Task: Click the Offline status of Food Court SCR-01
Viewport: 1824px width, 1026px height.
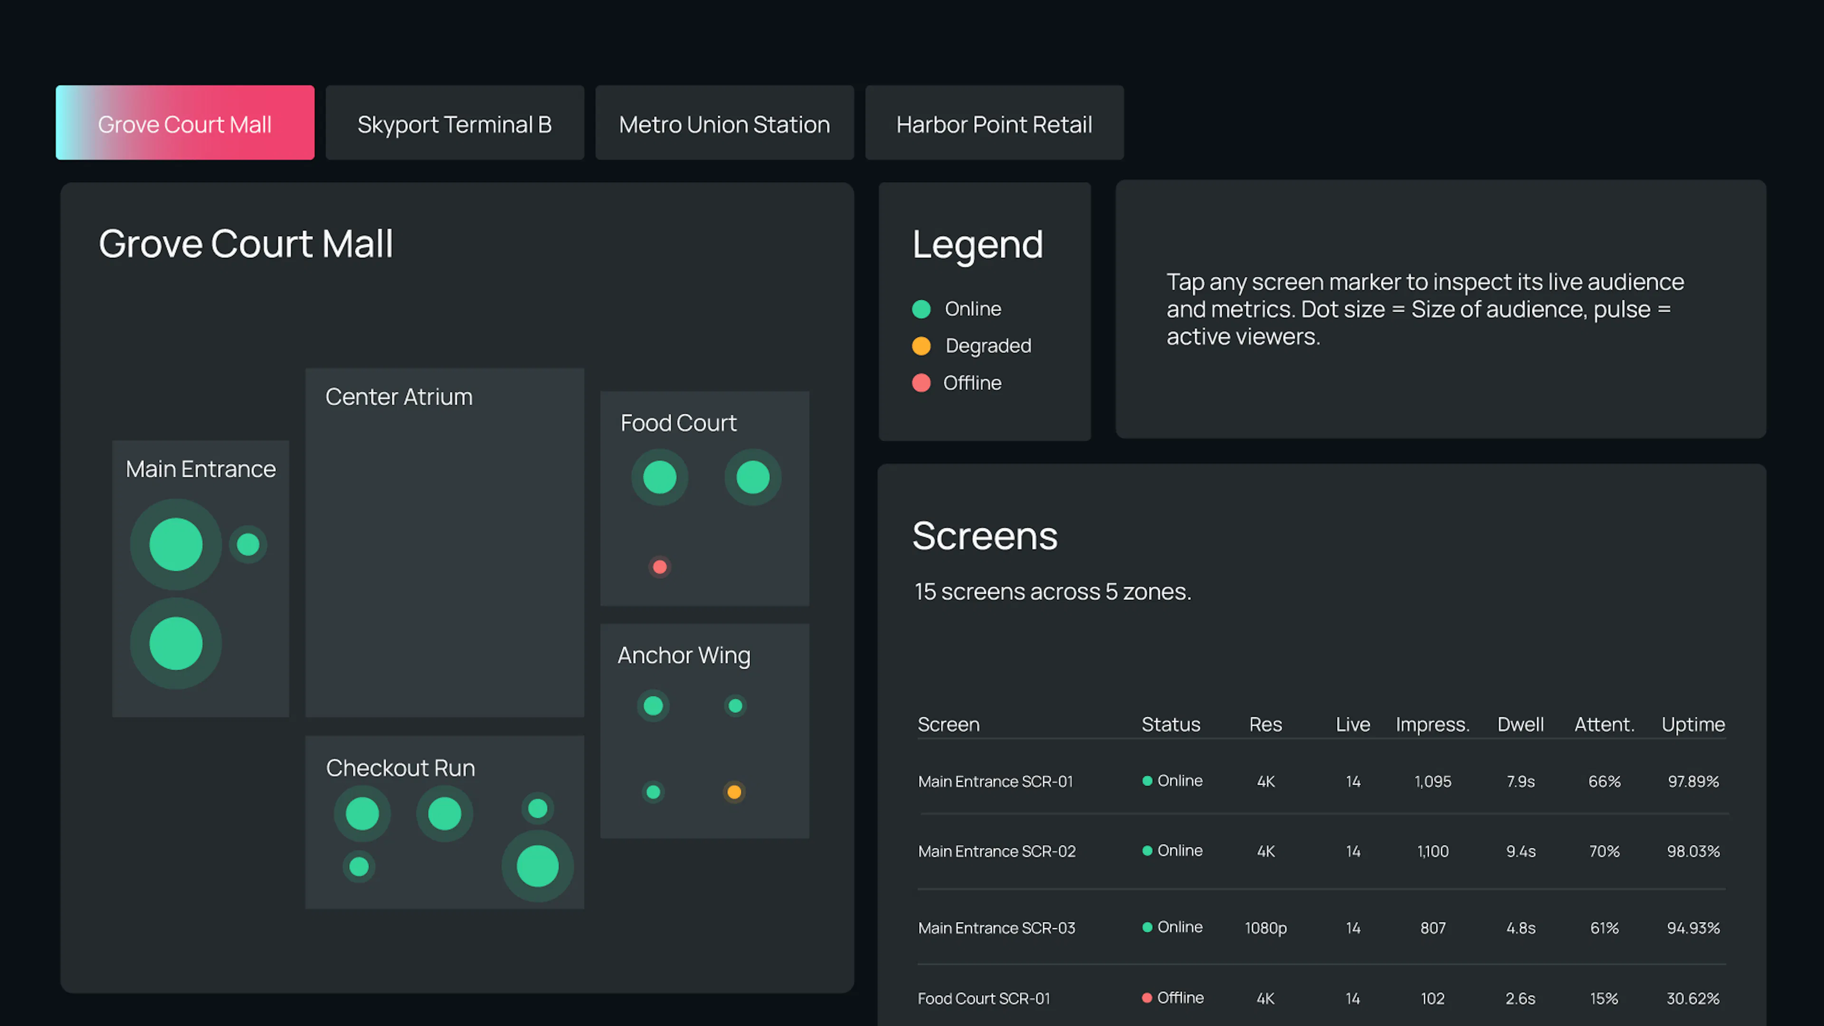Action: (x=1173, y=997)
